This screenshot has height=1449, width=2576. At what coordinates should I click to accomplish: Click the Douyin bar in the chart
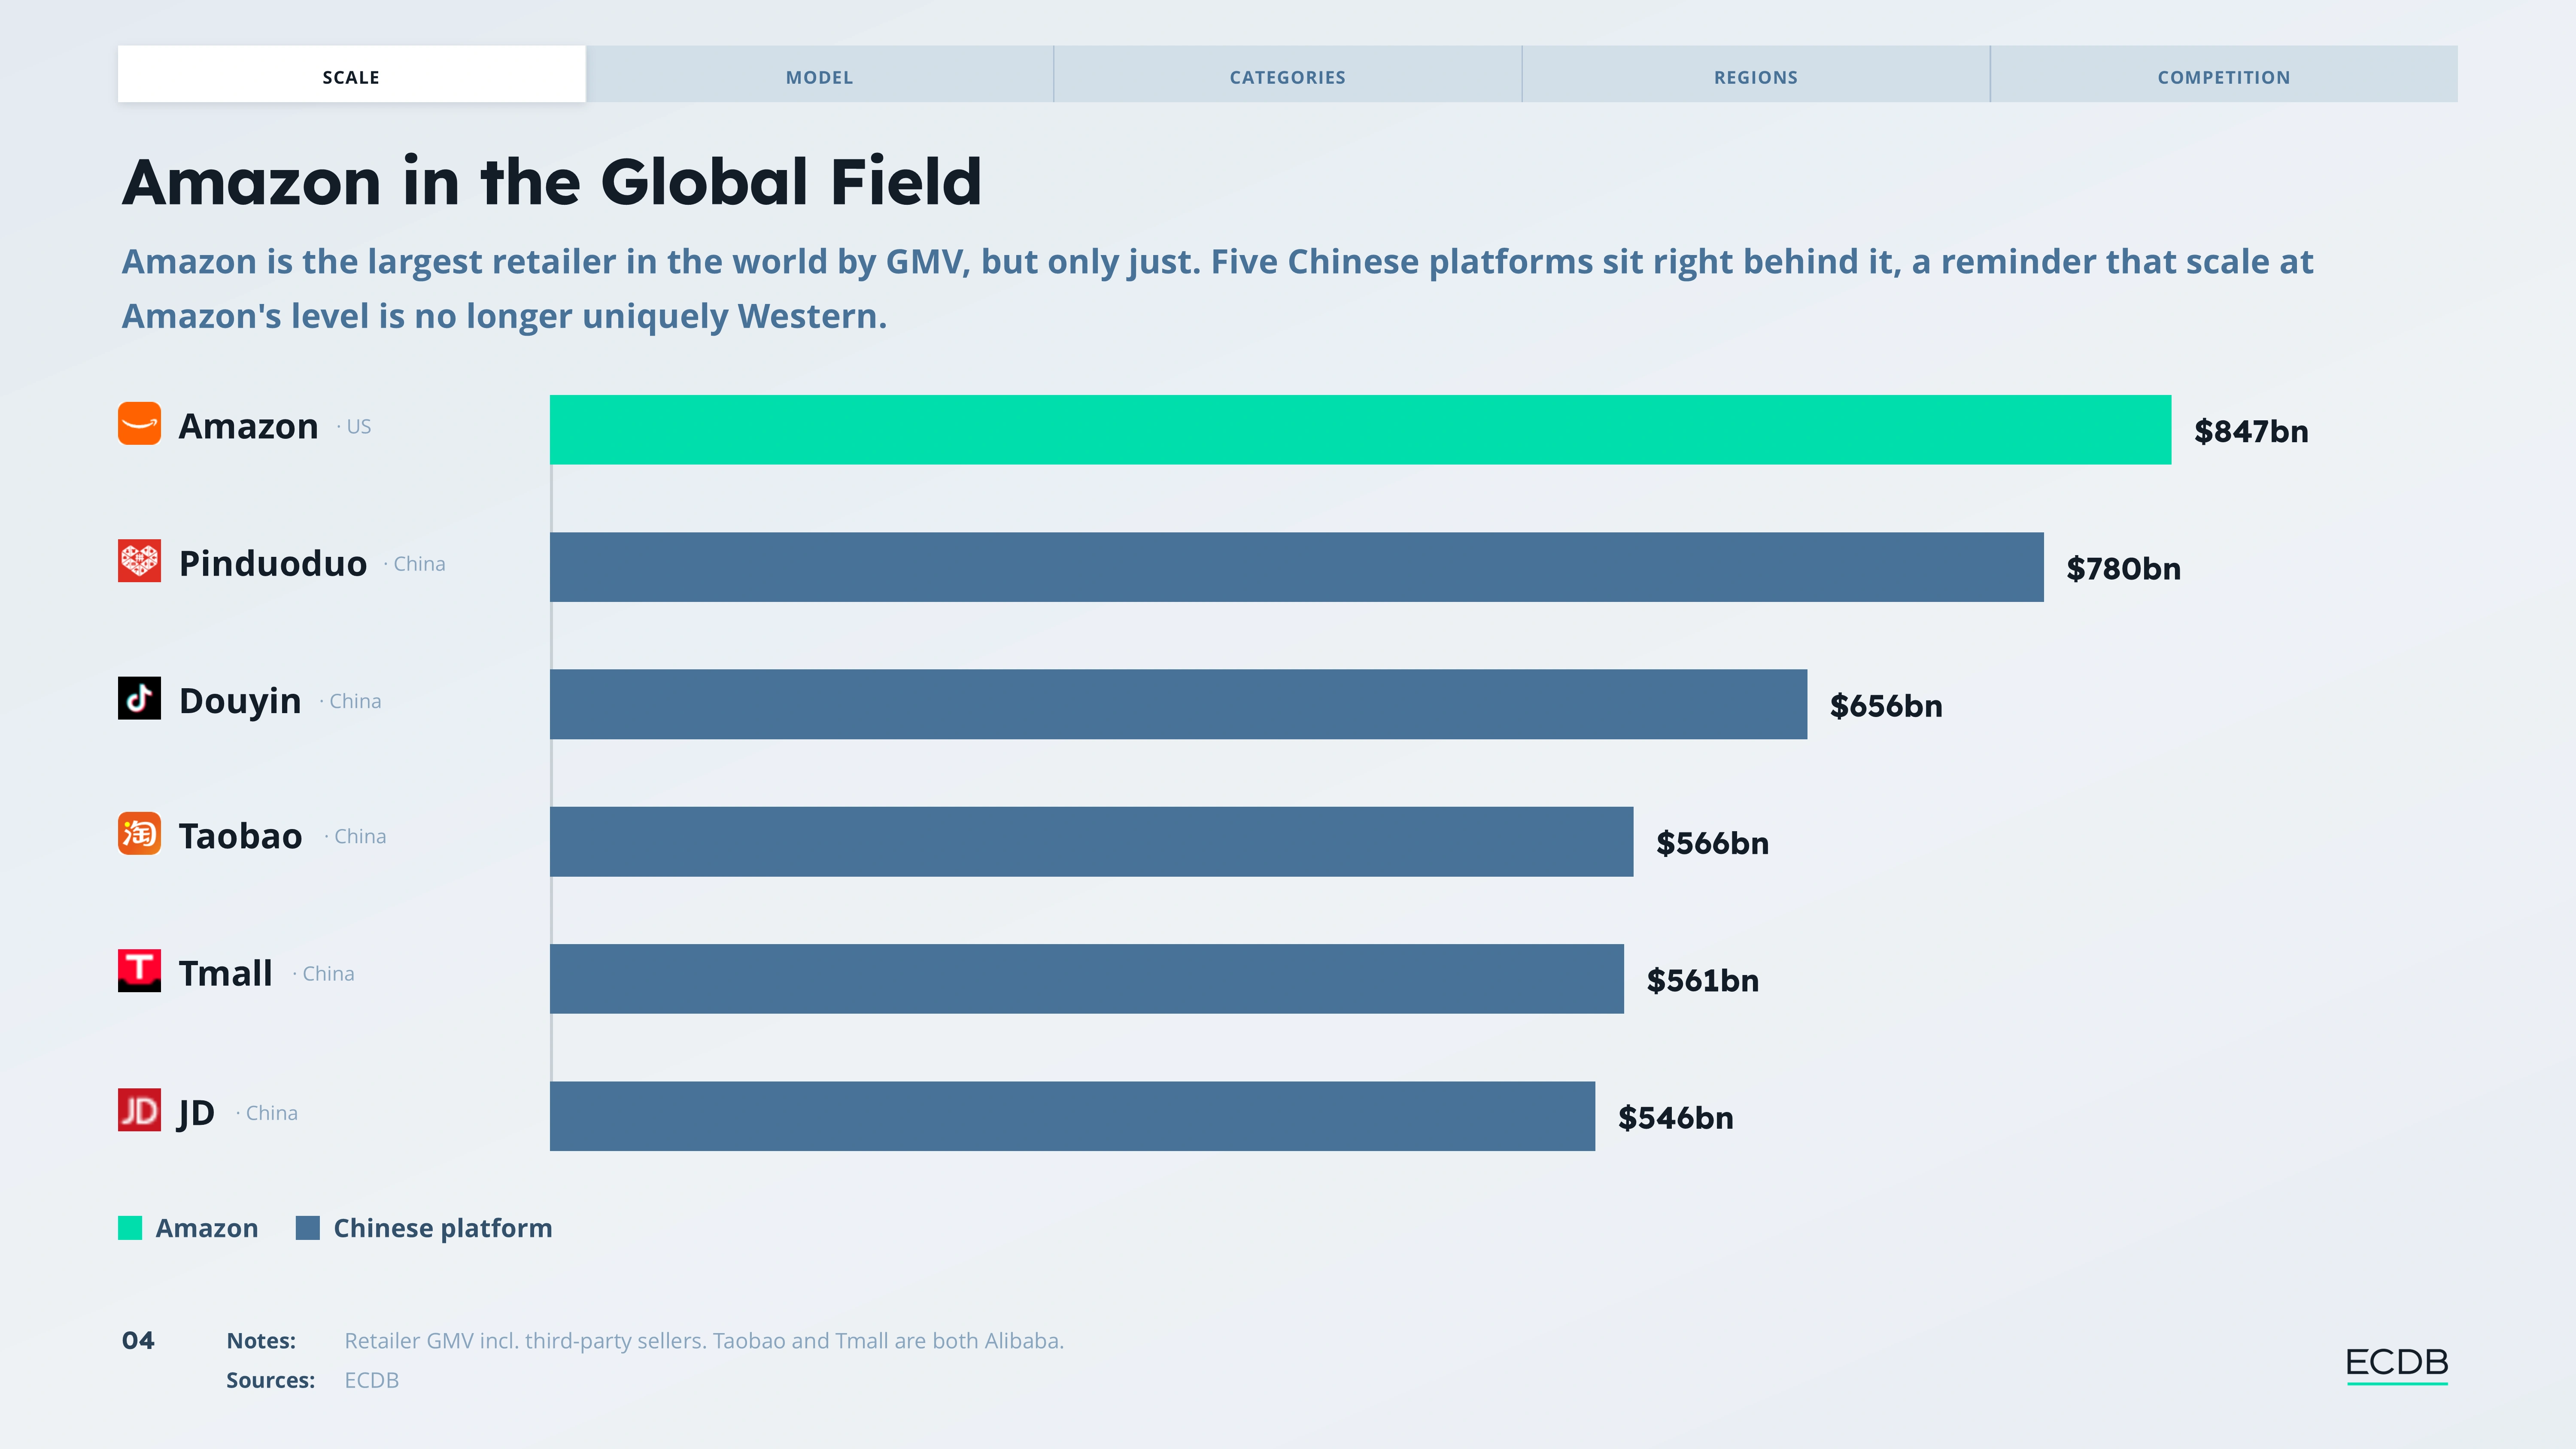[1178, 704]
